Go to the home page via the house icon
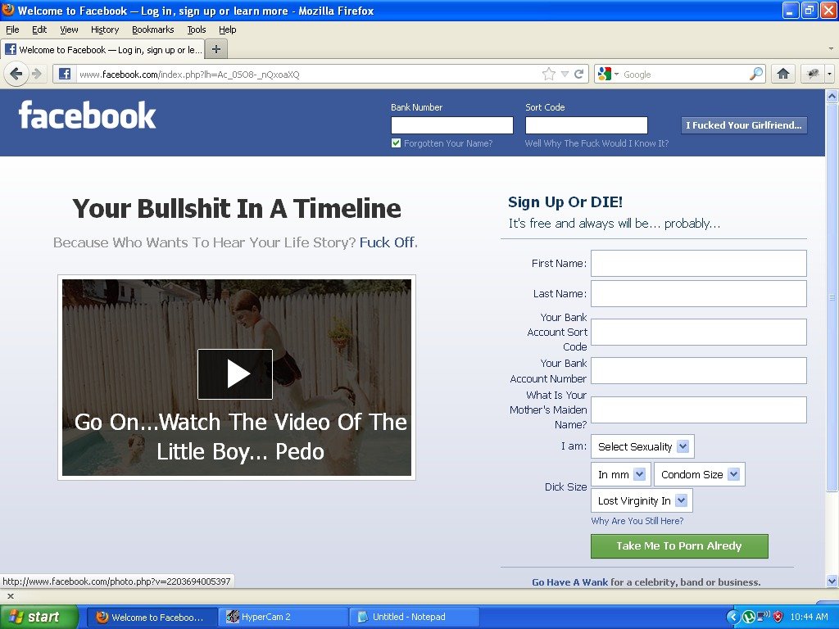This screenshot has width=839, height=629. (783, 74)
